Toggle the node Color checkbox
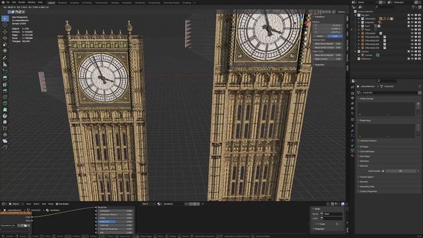423x238 pixels. tap(319, 224)
